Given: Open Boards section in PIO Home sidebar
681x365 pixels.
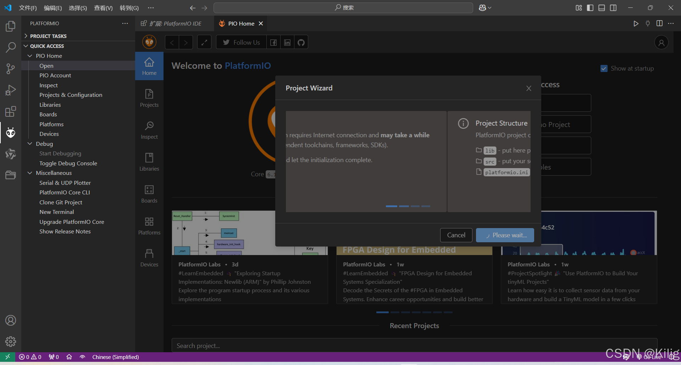Looking at the screenshot, I should click(x=149, y=194).
